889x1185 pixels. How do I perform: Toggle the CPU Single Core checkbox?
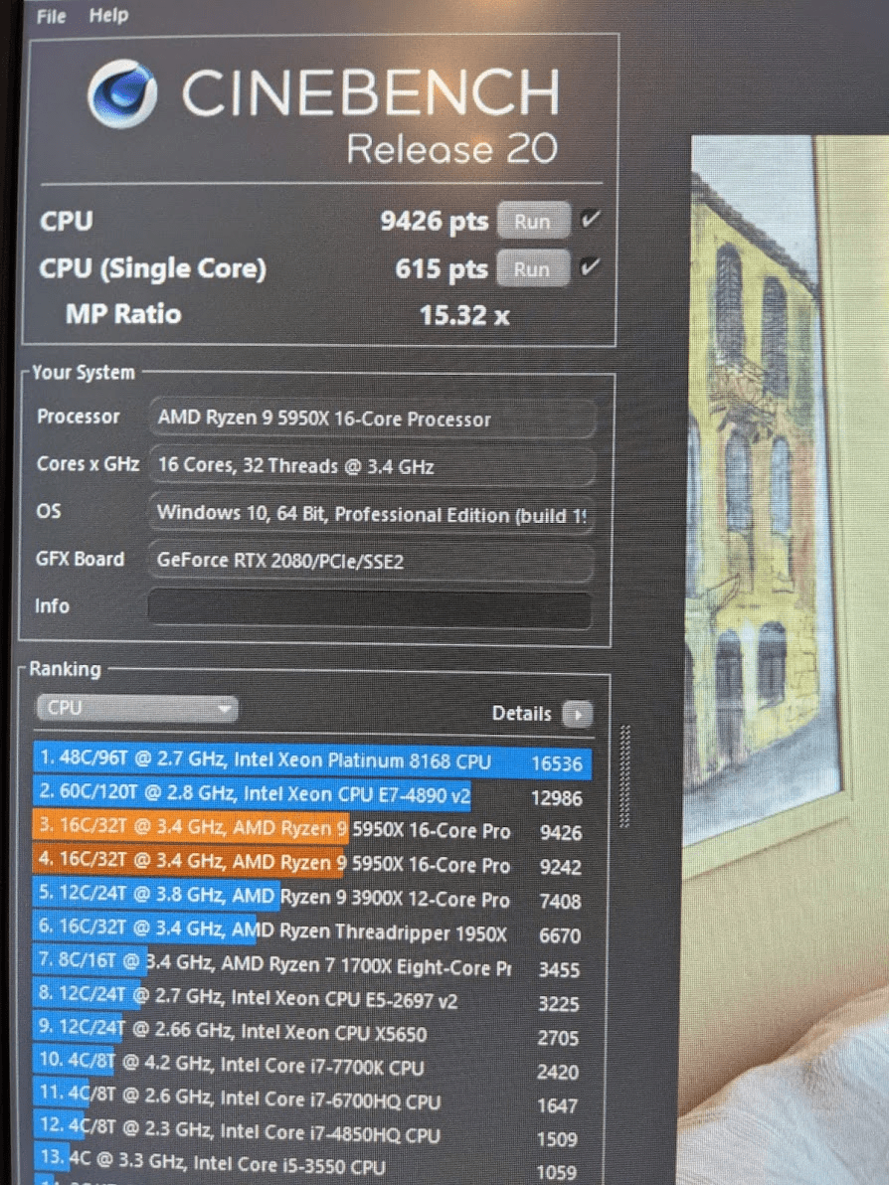click(590, 266)
